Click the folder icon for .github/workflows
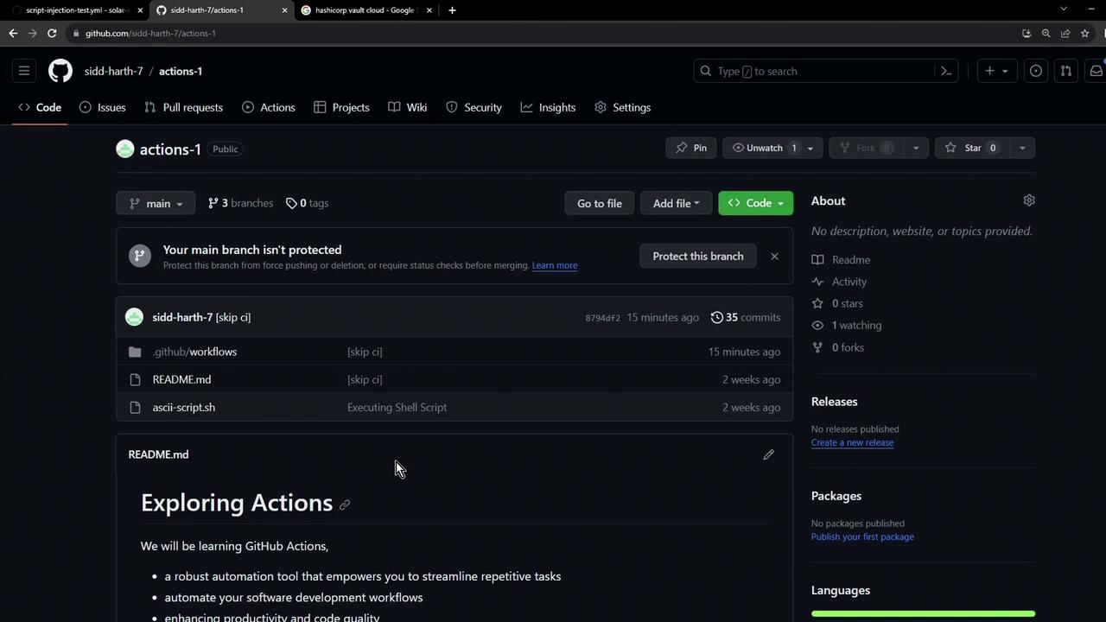 135,352
